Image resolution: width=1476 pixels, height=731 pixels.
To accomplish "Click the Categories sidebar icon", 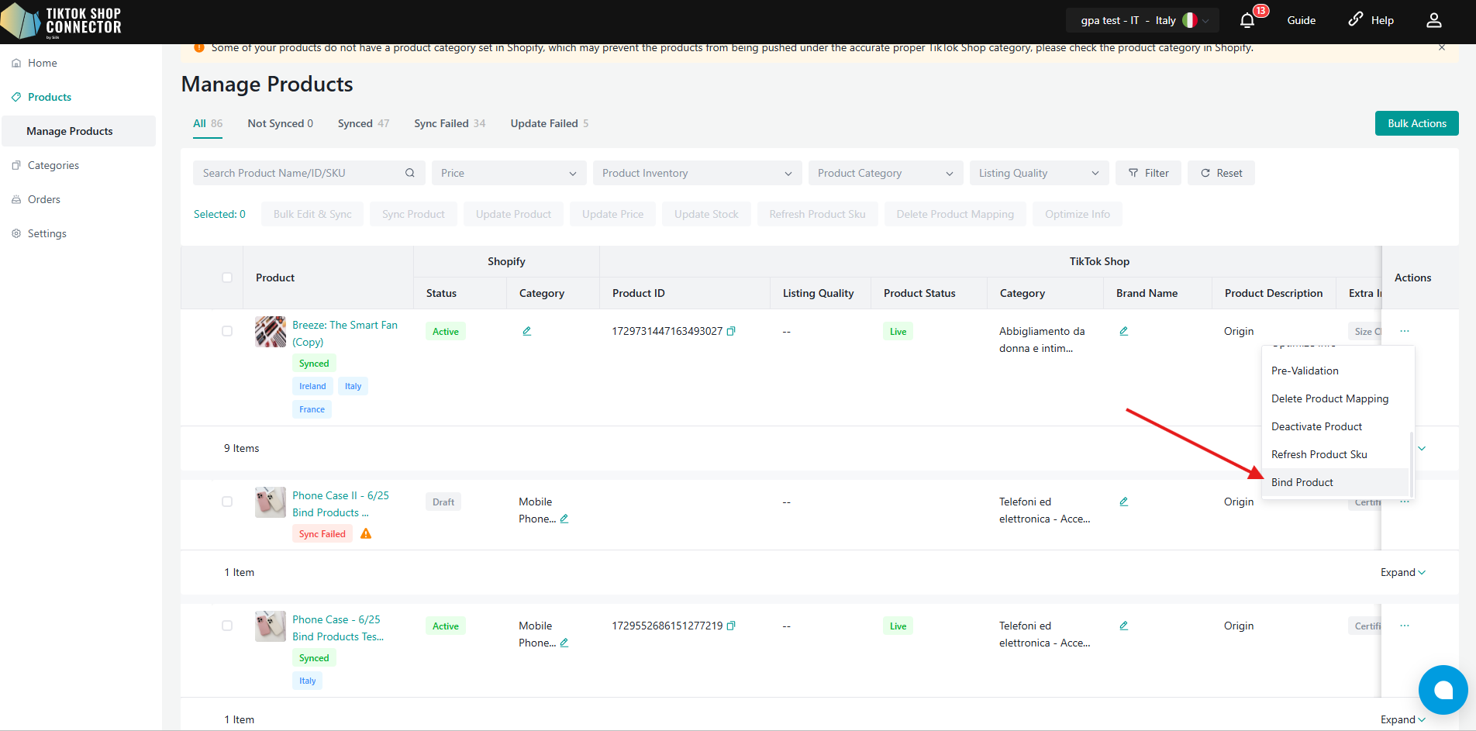I will pos(16,165).
